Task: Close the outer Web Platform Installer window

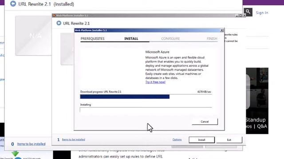Action: 244,15
